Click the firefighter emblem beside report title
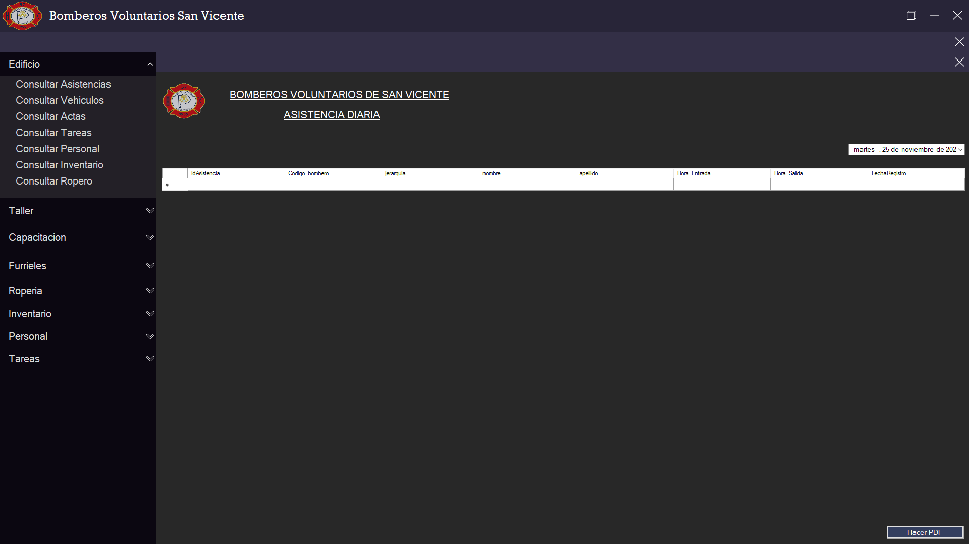The width and height of the screenshot is (969, 544). [184, 101]
